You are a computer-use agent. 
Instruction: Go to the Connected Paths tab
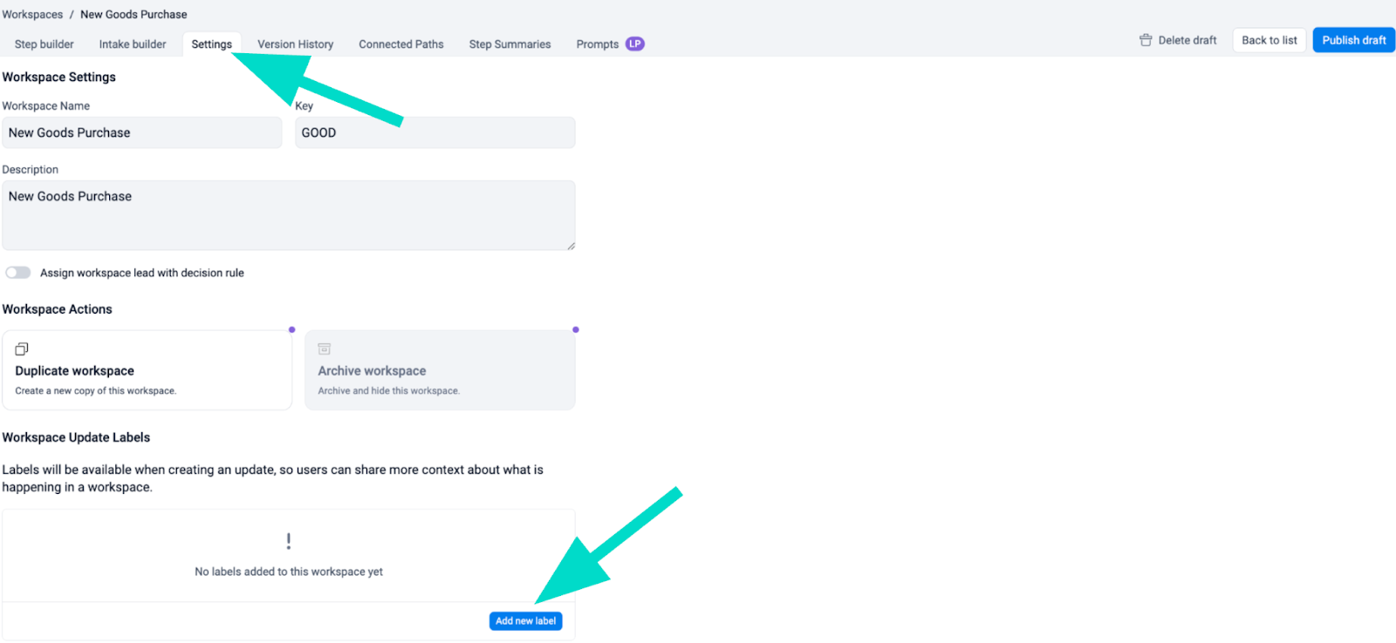(x=401, y=44)
